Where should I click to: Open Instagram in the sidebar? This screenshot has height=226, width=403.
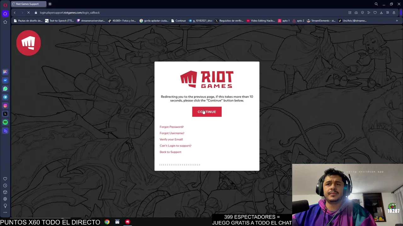tap(5, 105)
